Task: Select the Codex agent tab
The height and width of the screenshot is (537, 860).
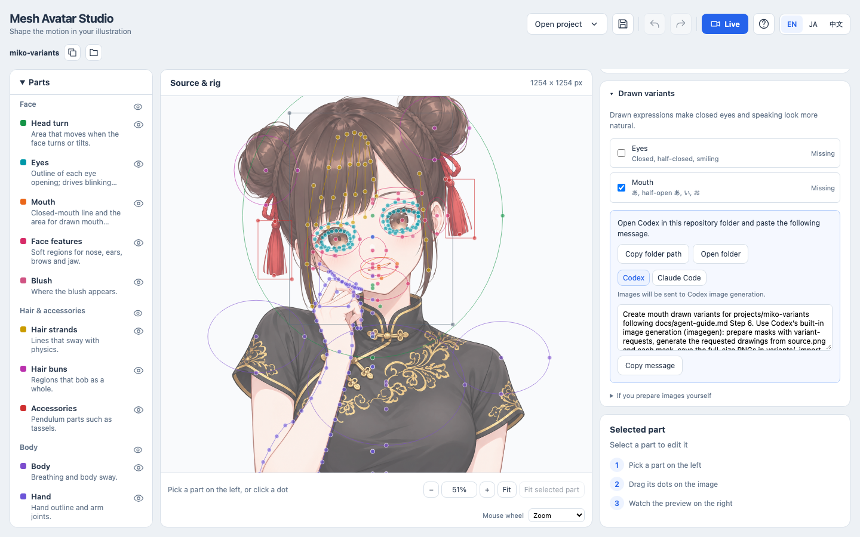Action: click(634, 278)
